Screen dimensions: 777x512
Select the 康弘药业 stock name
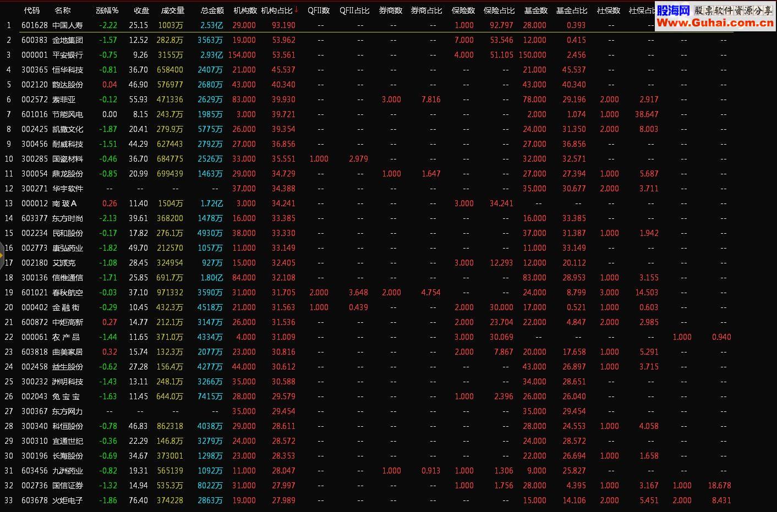pyautogui.click(x=68, y=248)
